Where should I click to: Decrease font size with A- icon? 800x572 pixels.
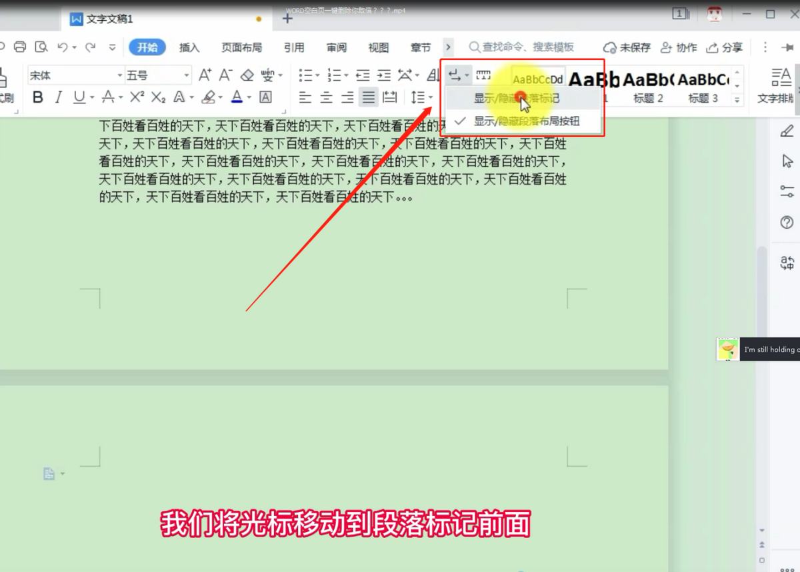pyautogui.click(x=225, y=75)
